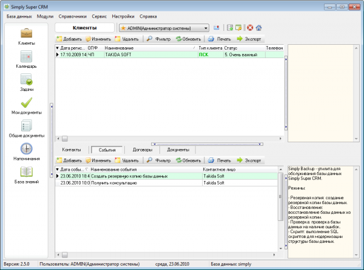
Task: Open filter arrow on Дата события column
Action: tap(58, 170)
